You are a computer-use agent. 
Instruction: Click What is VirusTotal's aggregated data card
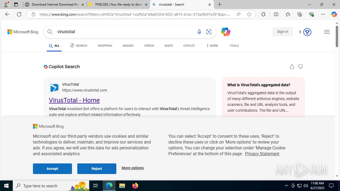coord(263,98)
